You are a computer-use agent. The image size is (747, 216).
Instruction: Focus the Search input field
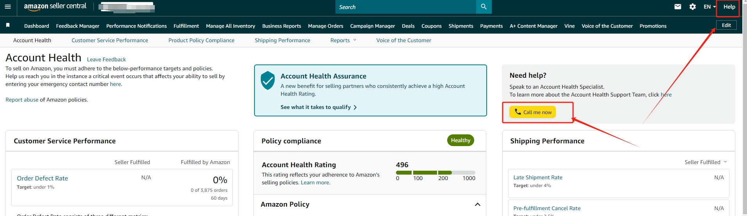tap(406, 7)
